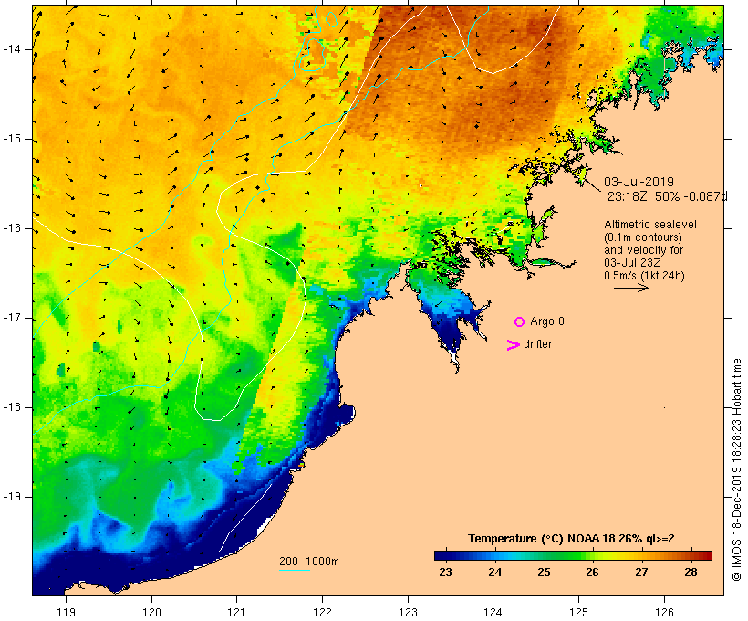Click the Argo 0 legend label
Image resolution: width=748 pixels, height=621 pixels.
pos(547,321)
